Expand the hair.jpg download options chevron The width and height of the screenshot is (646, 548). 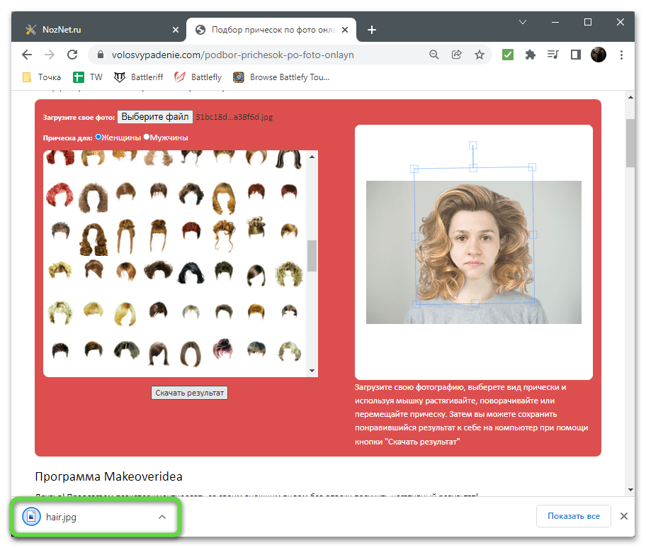tap(162, 517)
